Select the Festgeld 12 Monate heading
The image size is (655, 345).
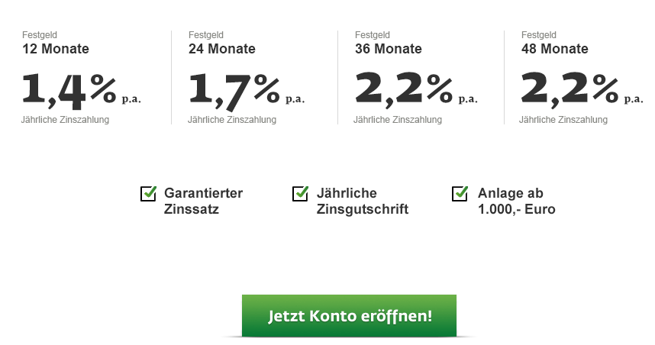[55, 49]
